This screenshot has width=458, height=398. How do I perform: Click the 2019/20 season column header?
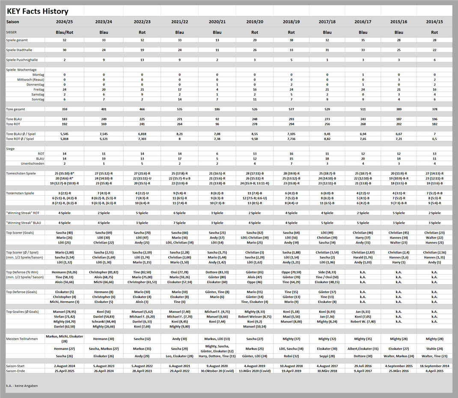(x=255, y=21)
